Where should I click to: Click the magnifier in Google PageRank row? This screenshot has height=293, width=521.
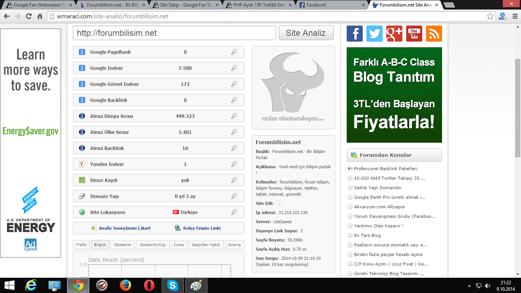tap(234, 52)
